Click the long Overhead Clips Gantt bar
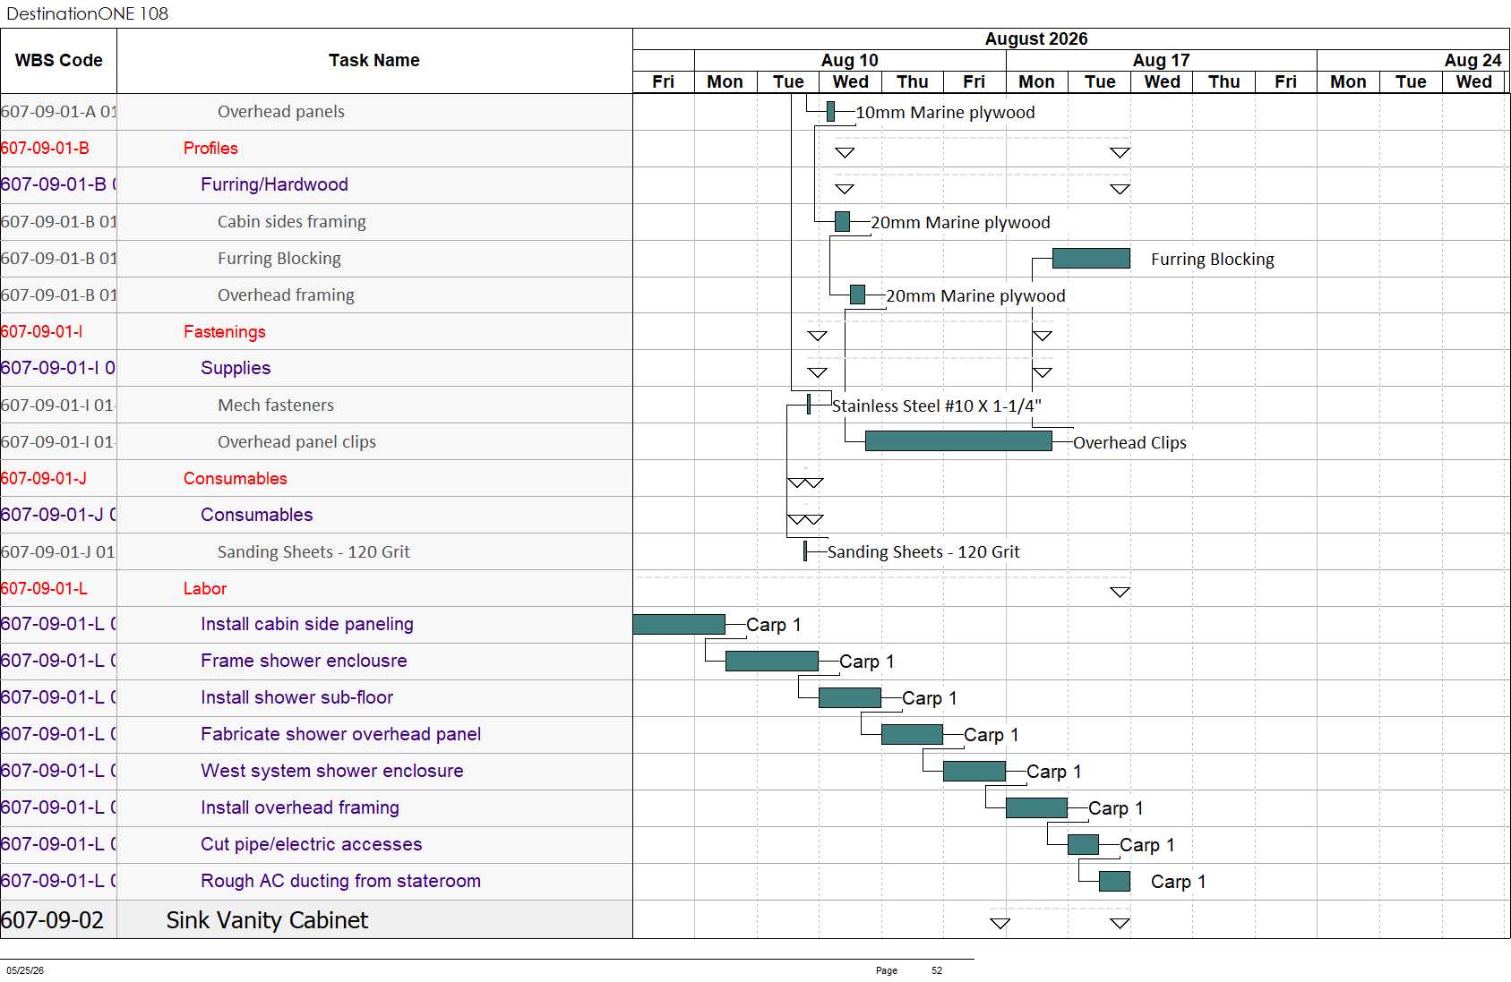Image resolution: width=1511 pixels, height=982 pixels. (958, 441)
